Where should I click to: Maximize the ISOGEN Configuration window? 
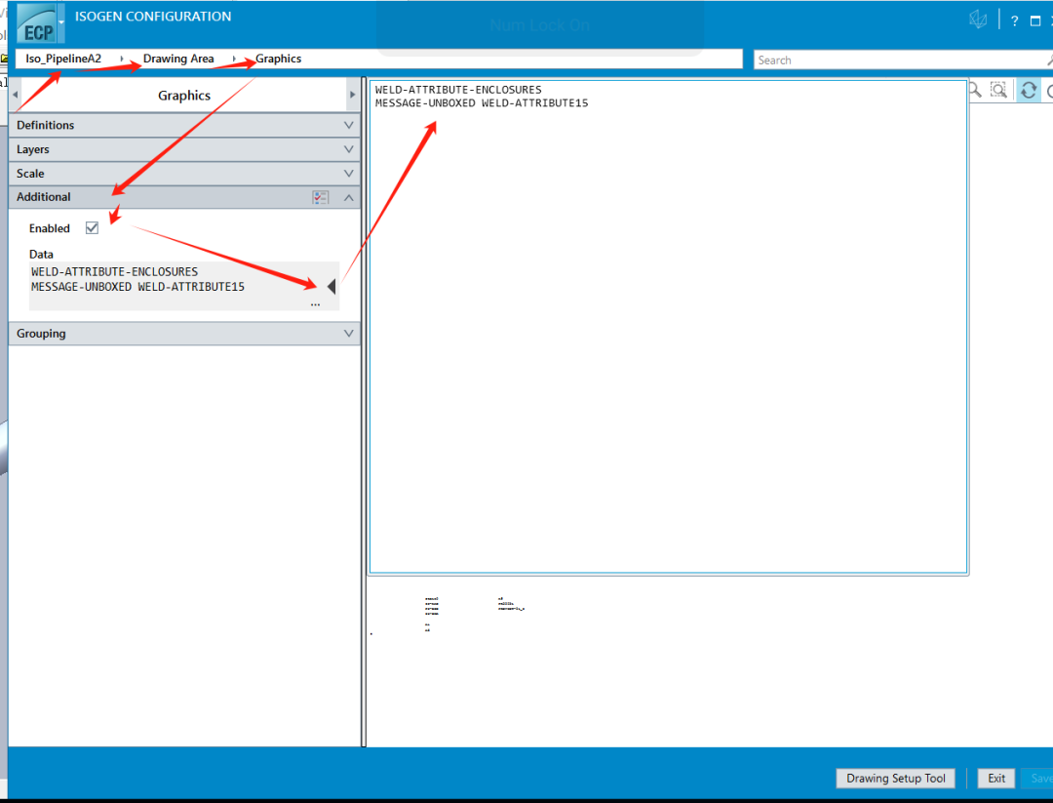[x=1034, y=20]
